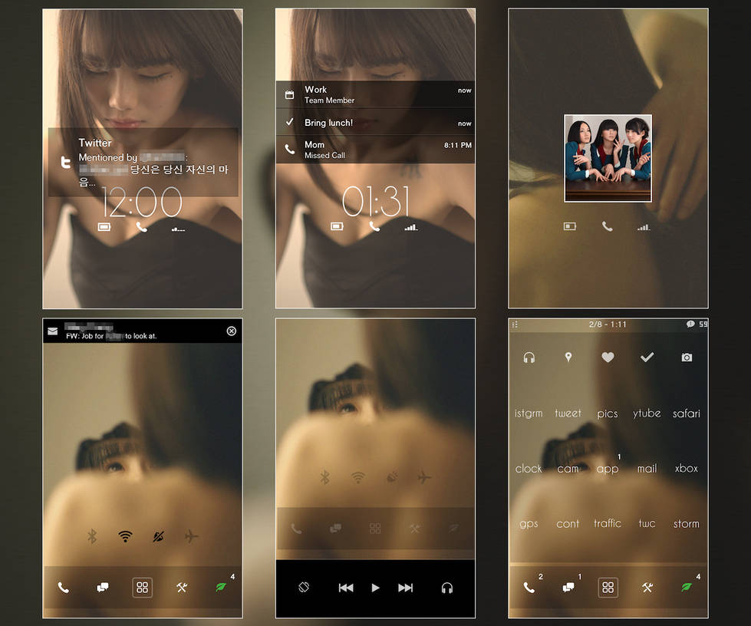Open the ytube app label
This screenshot has width=751, height=626.
click(647, 413)
